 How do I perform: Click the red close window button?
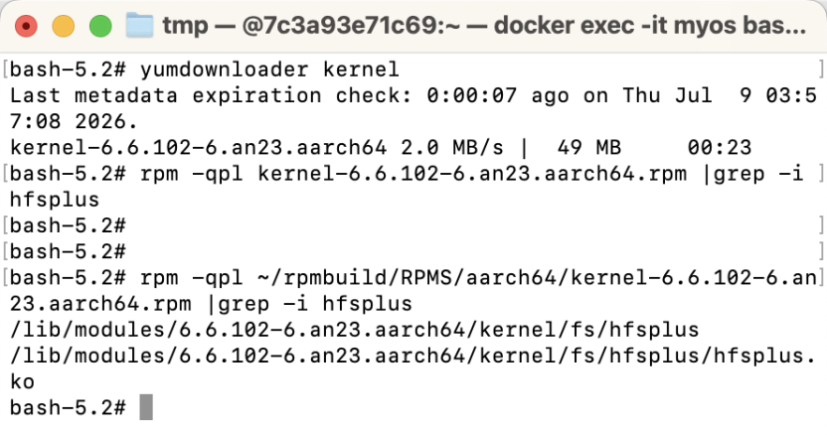coord(26,26)
